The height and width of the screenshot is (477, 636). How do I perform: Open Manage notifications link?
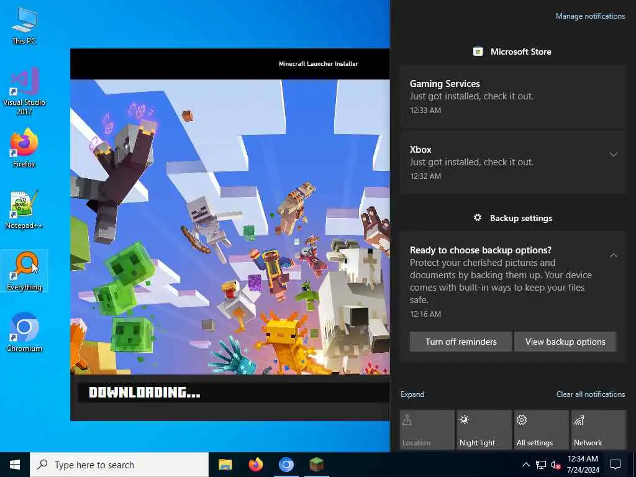[x=590, y=16]
